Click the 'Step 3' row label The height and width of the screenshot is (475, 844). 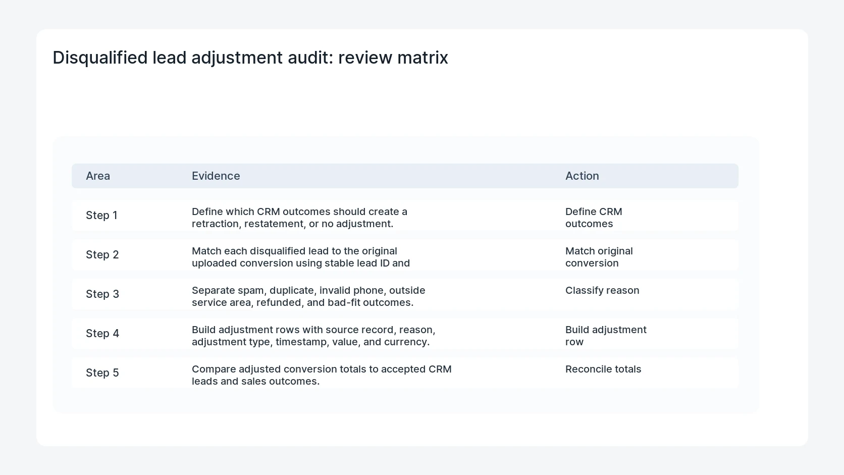(102, 294)
